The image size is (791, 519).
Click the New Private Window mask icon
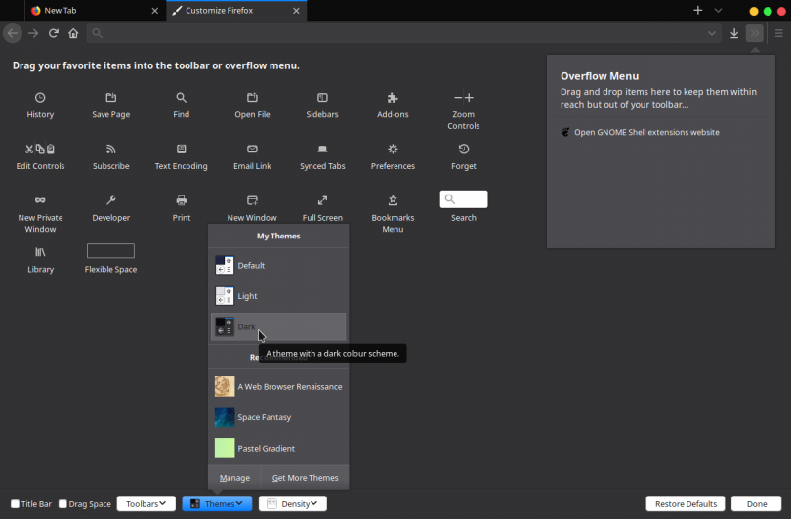pyautogui.click(x=40, y=200)
